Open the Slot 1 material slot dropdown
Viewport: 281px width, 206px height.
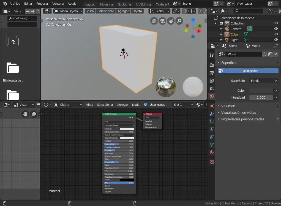coord(183,105)
